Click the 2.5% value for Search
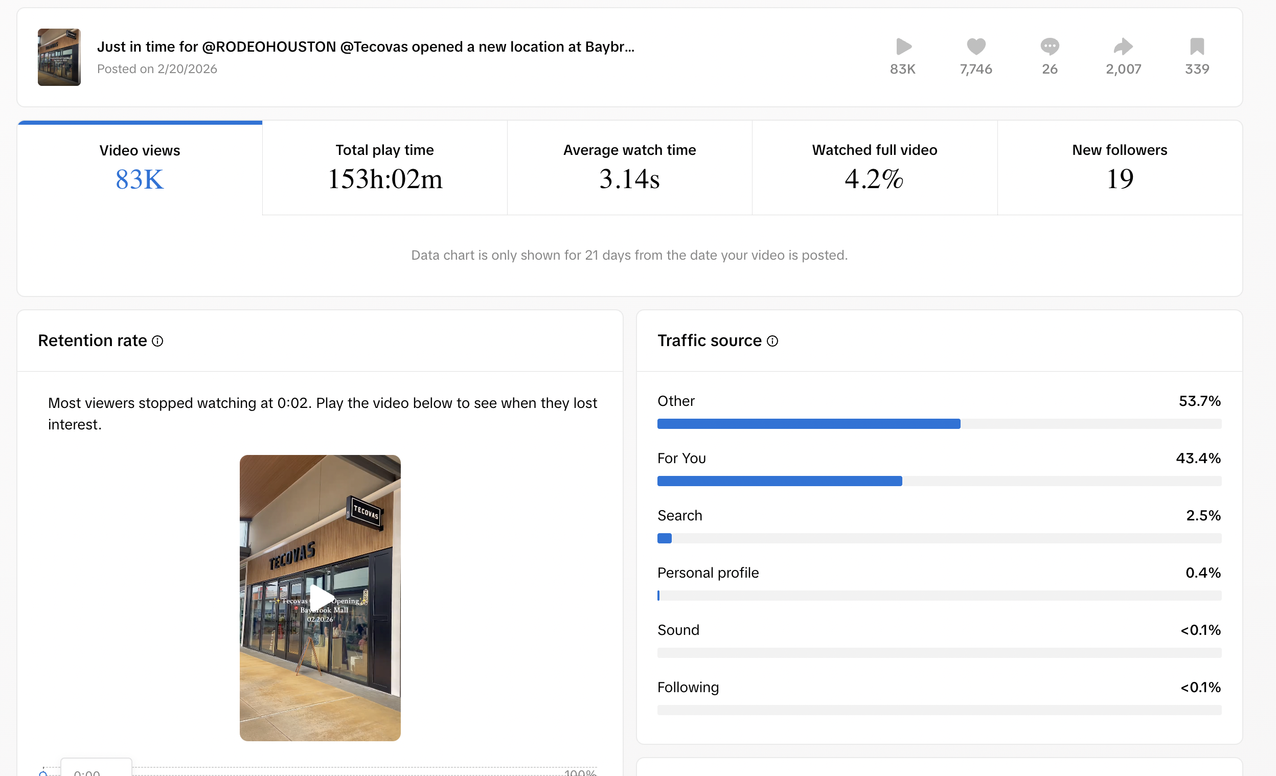The width and height of the screenshot is (1276, 776). tap(1203, 516)
